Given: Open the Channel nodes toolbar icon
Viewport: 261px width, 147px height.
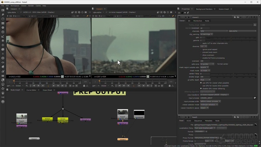Looking at the screenshot, I should (3, 23).
